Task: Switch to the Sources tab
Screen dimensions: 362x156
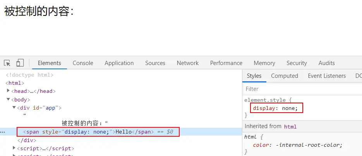Action: click(155, 63)
